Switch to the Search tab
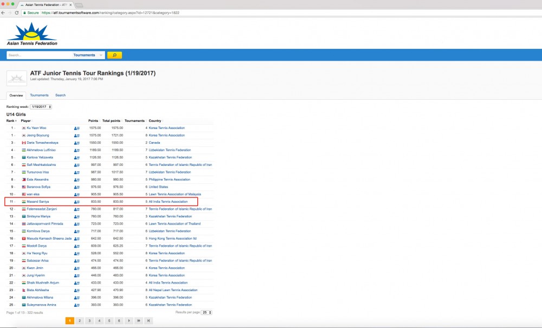Image resolution: width=542 pixels, height=328 pixels. click(x=61, y=95)
